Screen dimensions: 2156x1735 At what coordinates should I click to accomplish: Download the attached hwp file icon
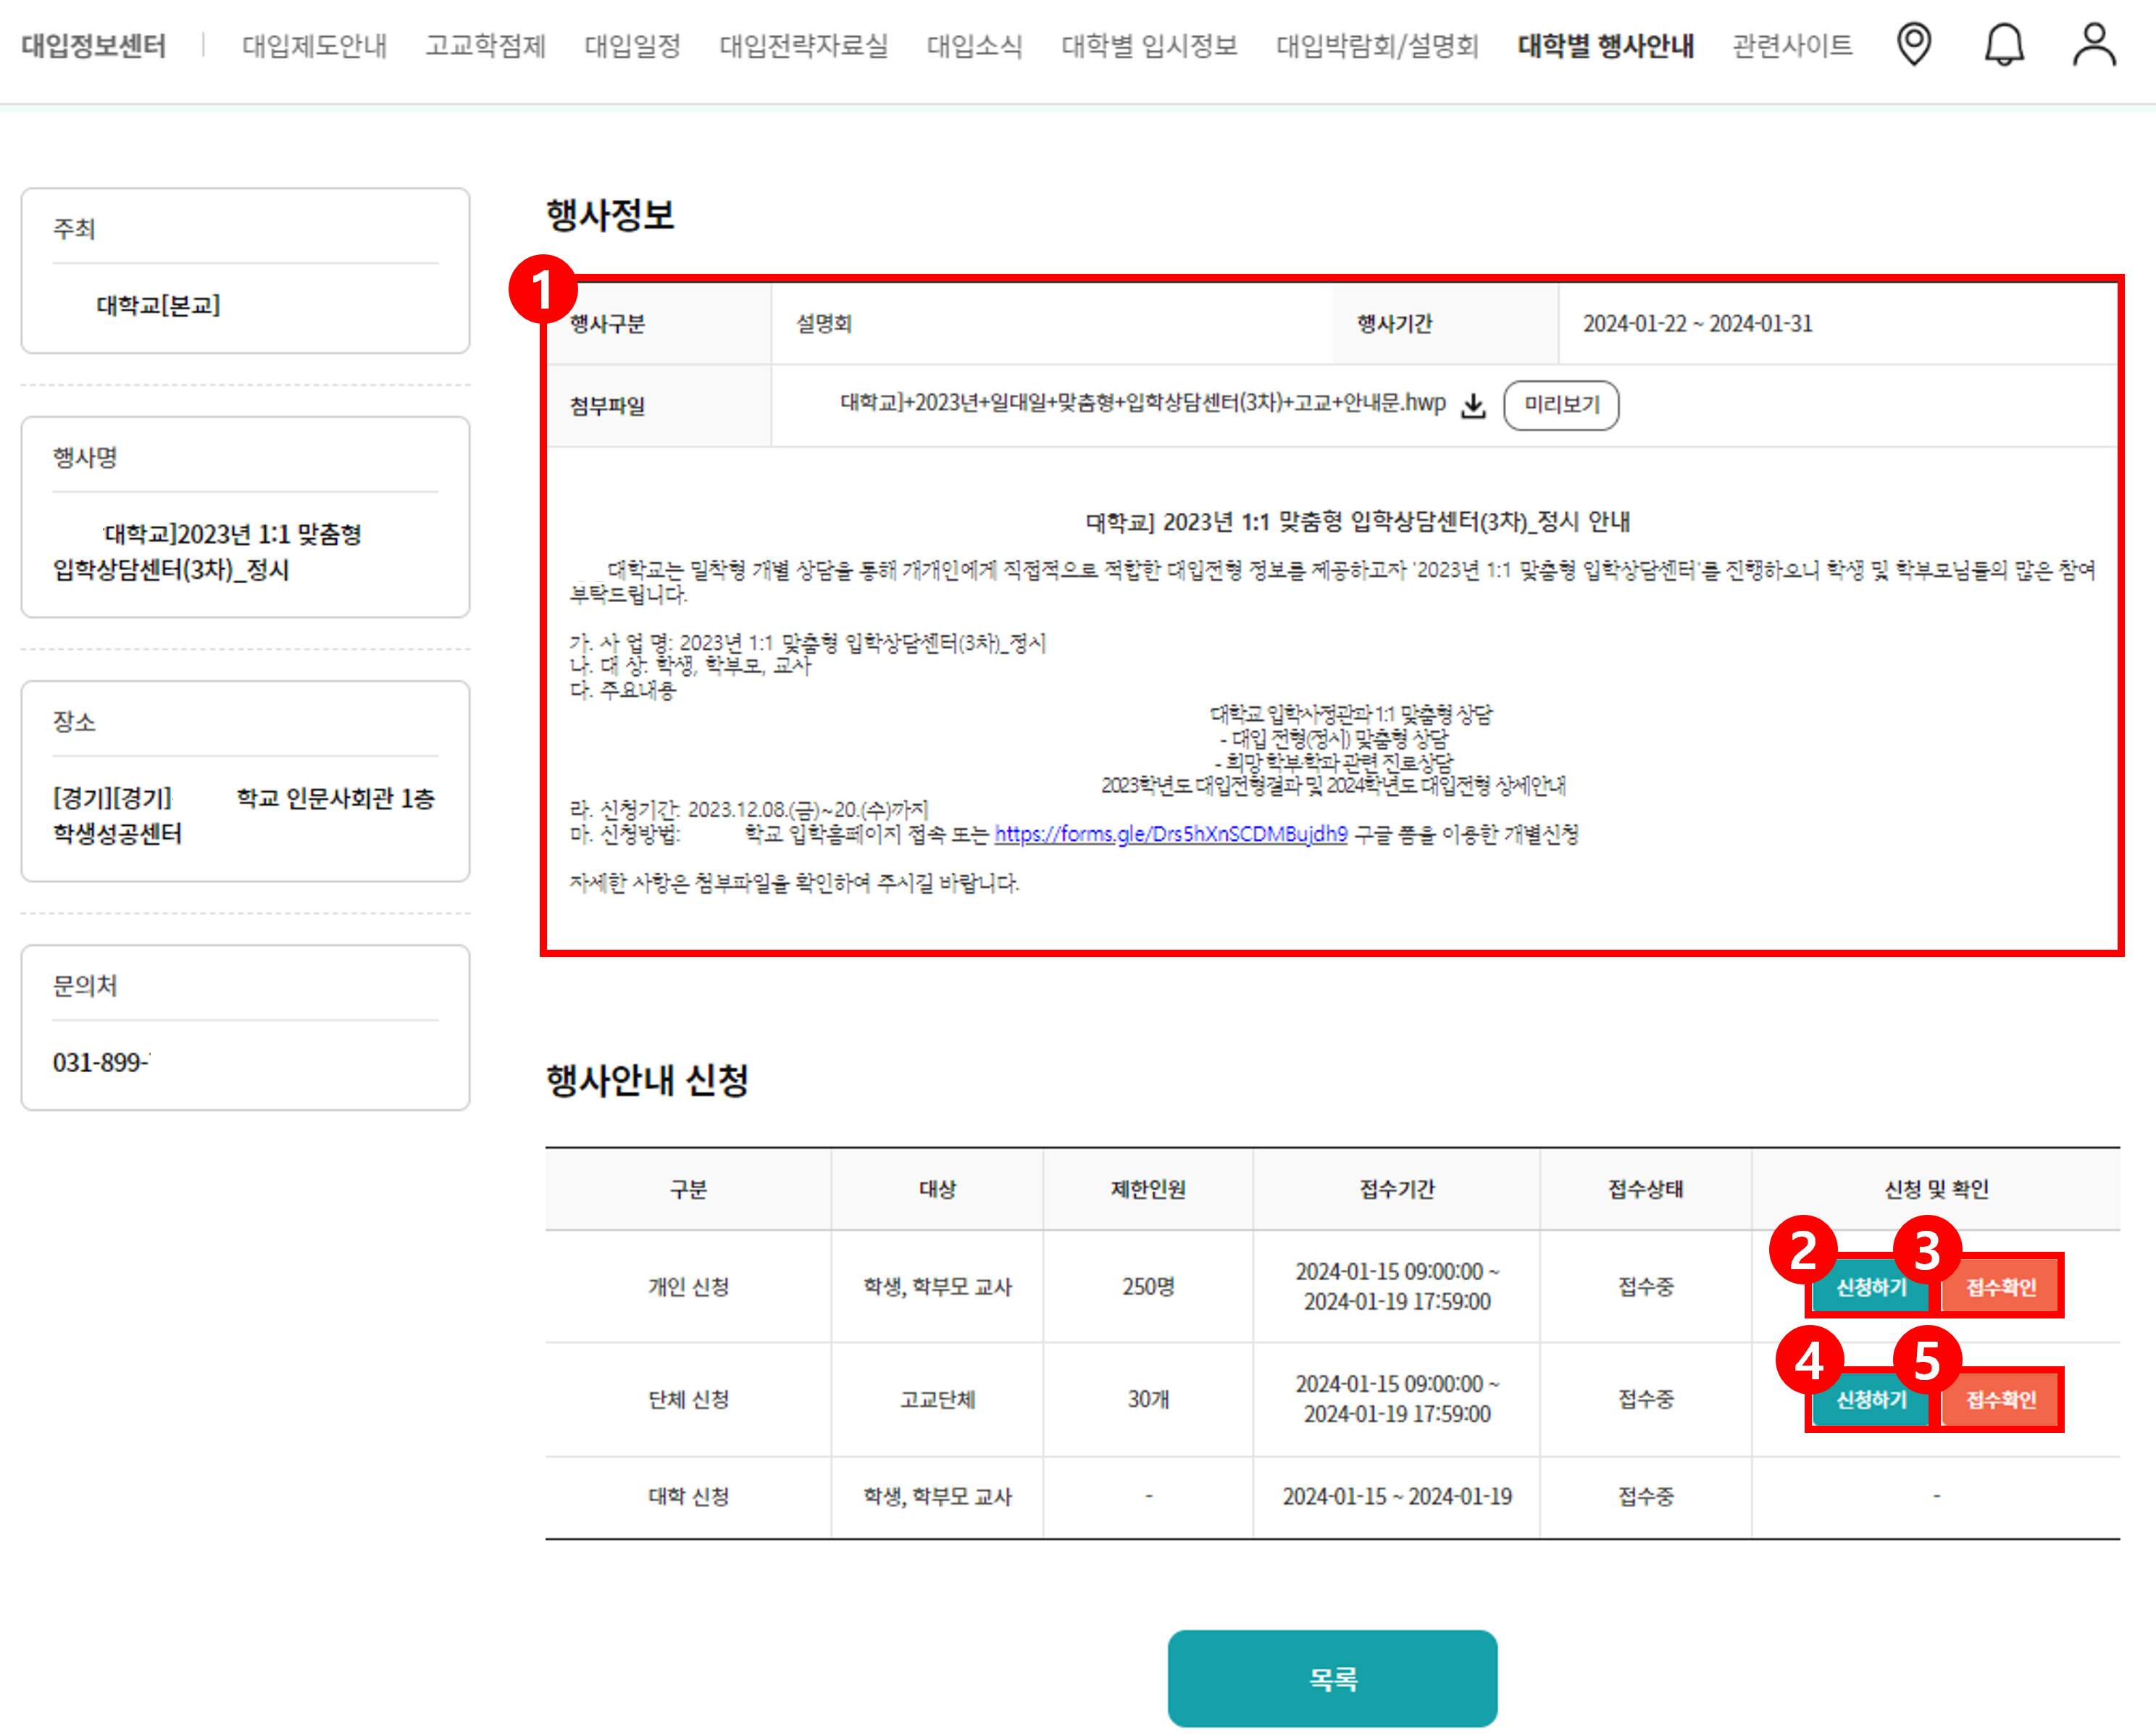[x=1473, y=406]
